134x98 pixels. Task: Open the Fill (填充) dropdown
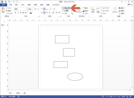tap(86, 8)
